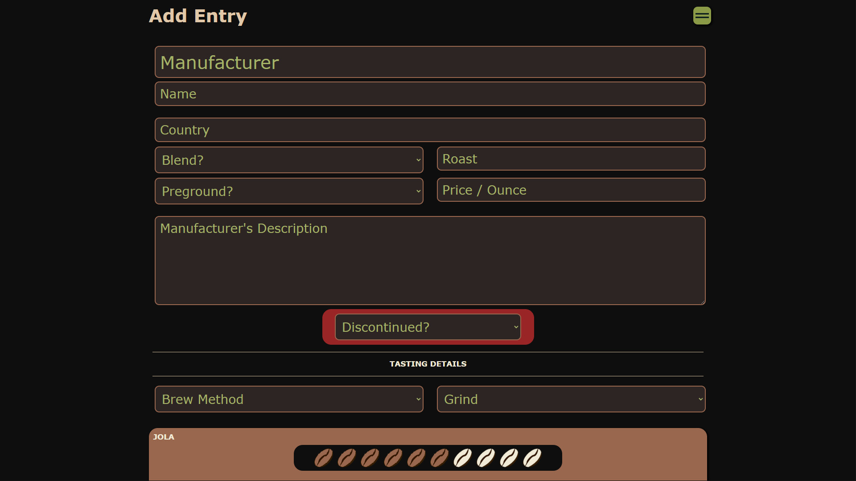Select the Discontinued? dropdown option
The image size is (856, 481).
click(x=428, y=327)
